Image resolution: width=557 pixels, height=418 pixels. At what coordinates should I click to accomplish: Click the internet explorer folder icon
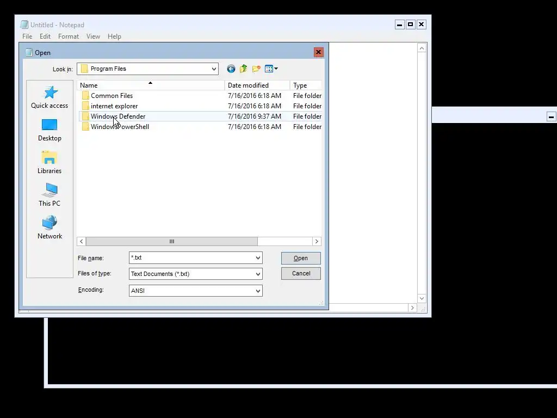pyautogui.click(x=85, y=106)
